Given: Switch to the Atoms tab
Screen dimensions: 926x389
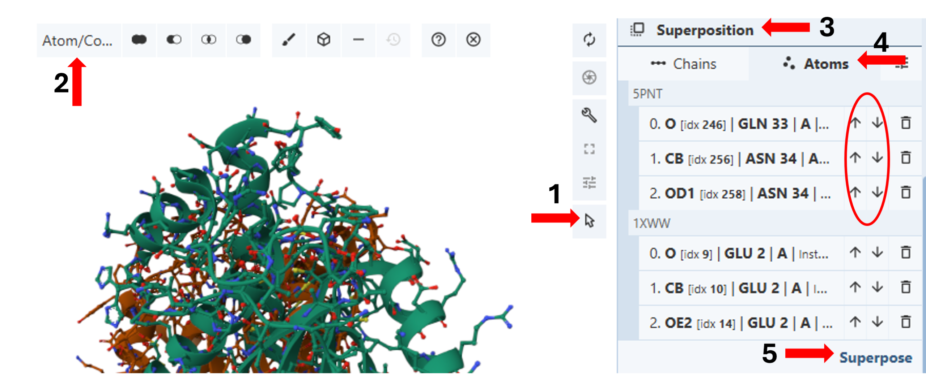Looking at the screenshot, I should tap(815, 64).
